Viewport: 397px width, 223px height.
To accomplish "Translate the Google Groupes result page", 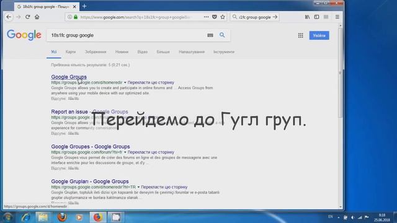I will point(151,152).
